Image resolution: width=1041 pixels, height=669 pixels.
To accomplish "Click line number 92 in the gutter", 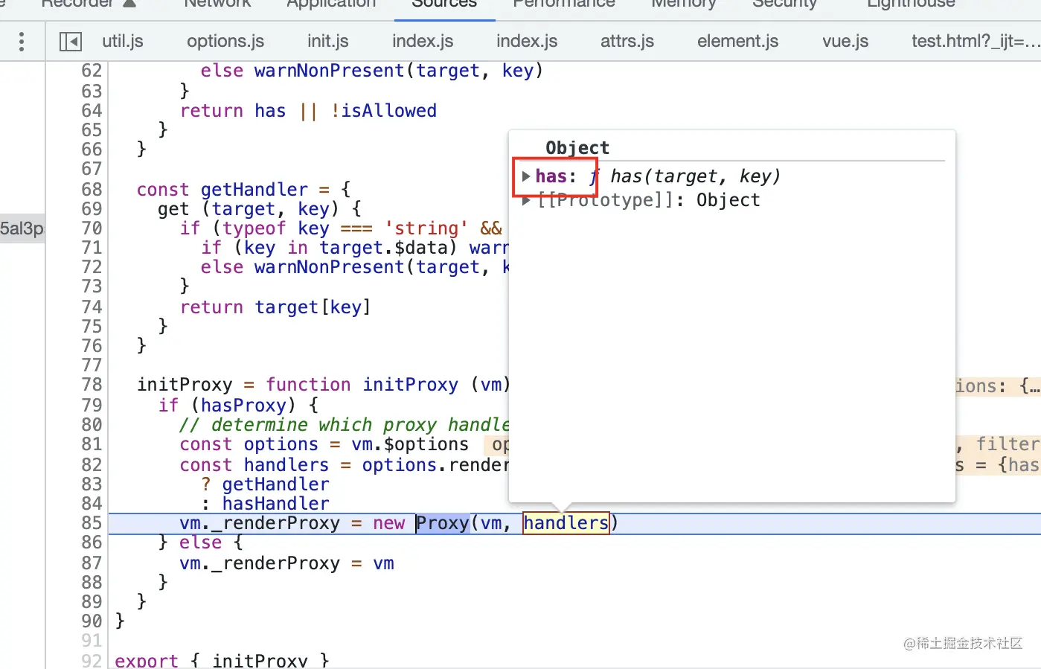I will point(92,660).
